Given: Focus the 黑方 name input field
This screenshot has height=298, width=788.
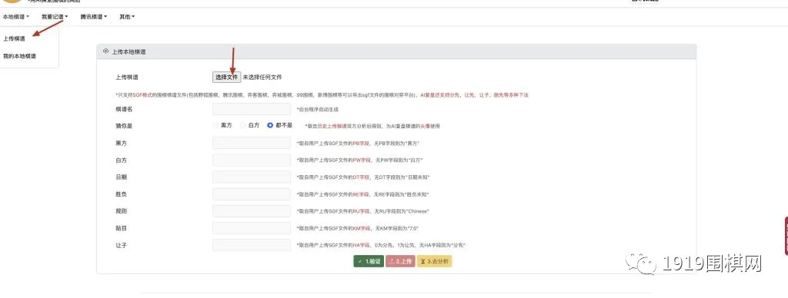Looking at the screenshot, I should point(252,143).
